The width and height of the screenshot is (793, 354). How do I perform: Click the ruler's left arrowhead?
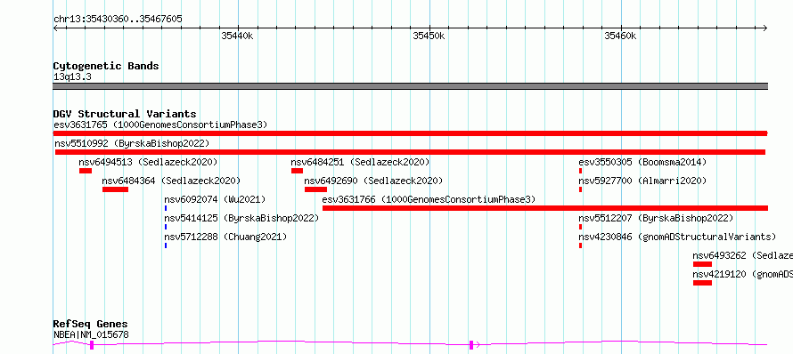(x=55, y=28)
